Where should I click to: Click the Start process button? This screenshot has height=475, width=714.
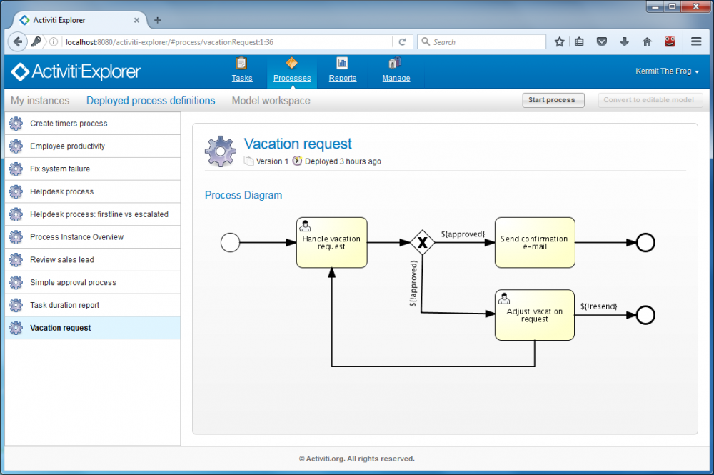click(553, 100)
